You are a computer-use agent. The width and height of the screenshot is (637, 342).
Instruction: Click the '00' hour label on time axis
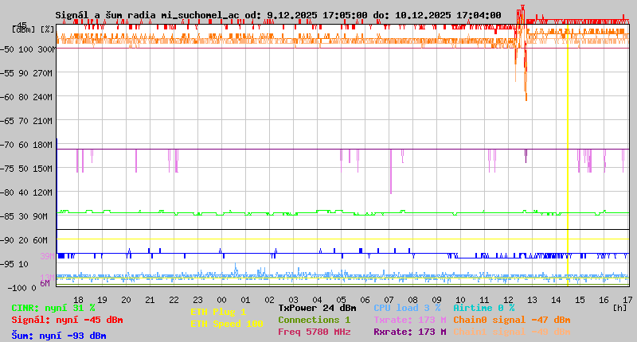221,300
